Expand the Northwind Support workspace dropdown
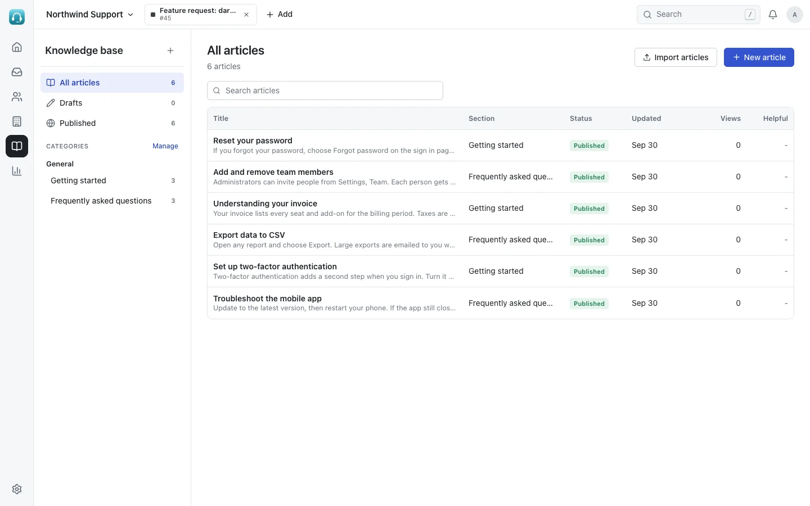Viewport: 810px width, 506px height. [x=89, y=15]
